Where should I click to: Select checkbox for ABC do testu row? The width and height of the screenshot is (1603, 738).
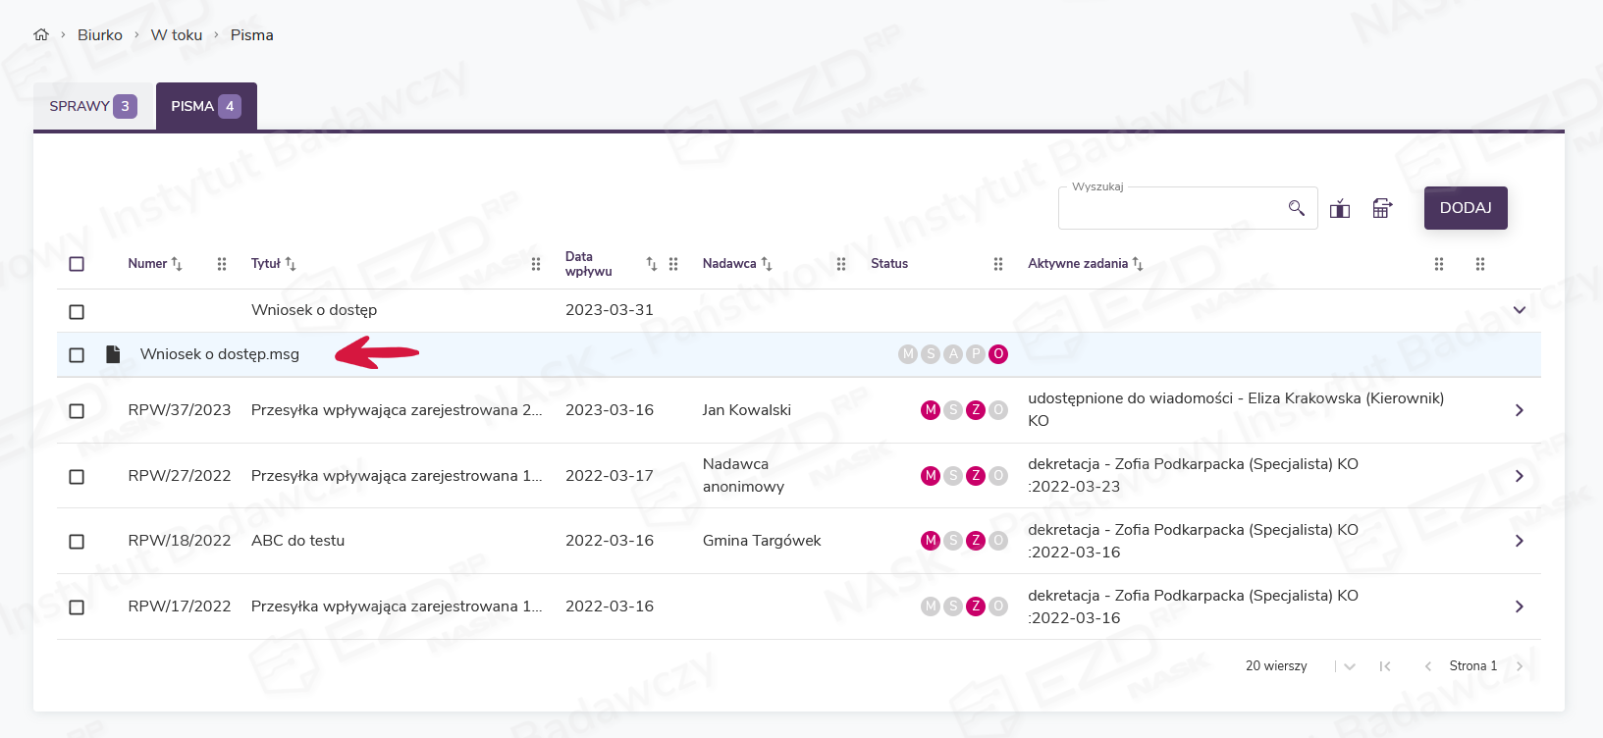[77, 542]
